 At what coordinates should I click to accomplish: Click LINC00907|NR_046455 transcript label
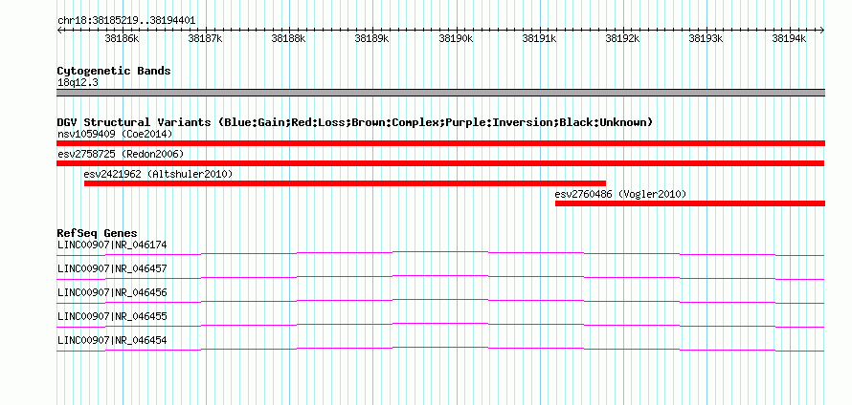pos(112,316)
